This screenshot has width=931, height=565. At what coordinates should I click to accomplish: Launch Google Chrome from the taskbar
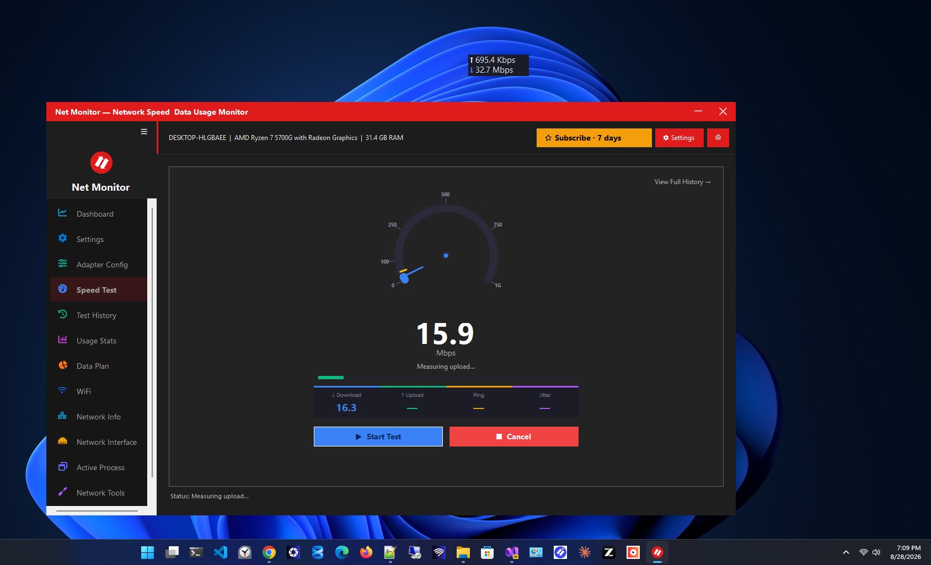[x=269, y=552]
